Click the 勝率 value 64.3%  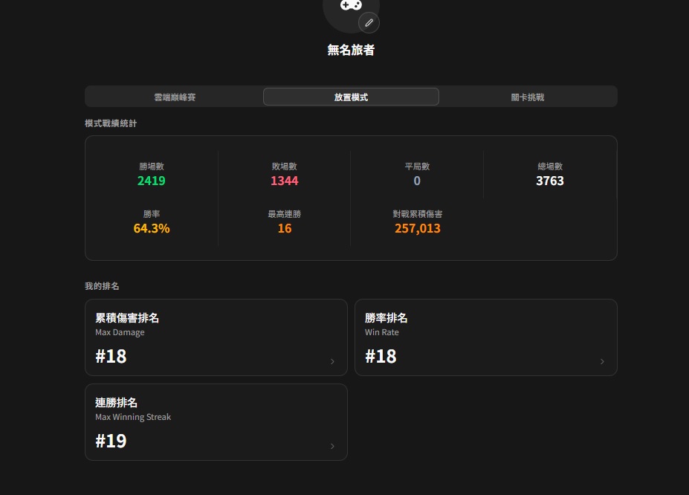[152, 228]
